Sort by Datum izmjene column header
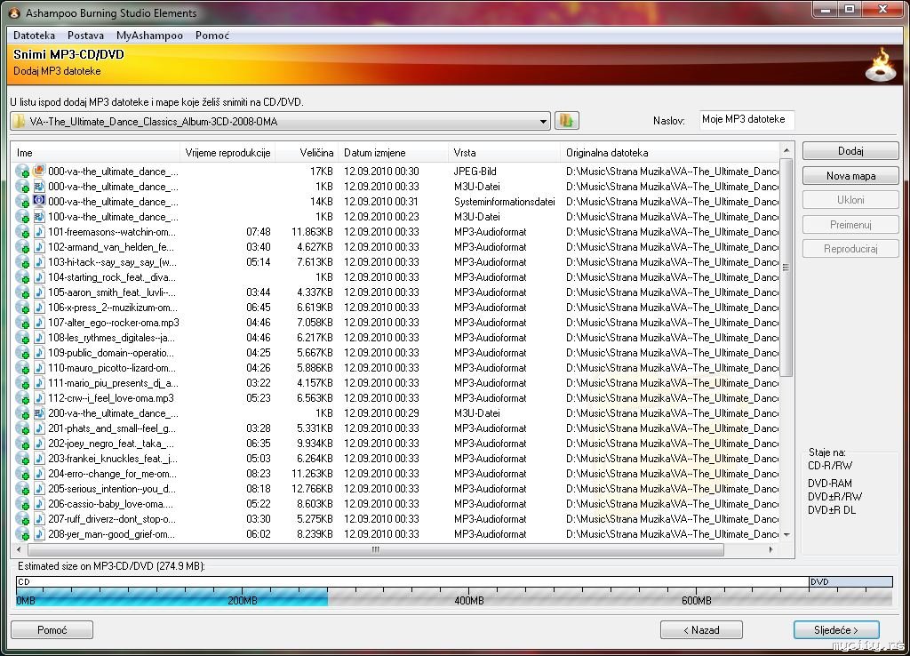 (394, 153)
